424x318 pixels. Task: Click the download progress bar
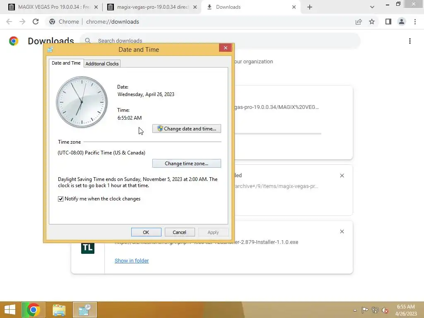pos(278,134)
